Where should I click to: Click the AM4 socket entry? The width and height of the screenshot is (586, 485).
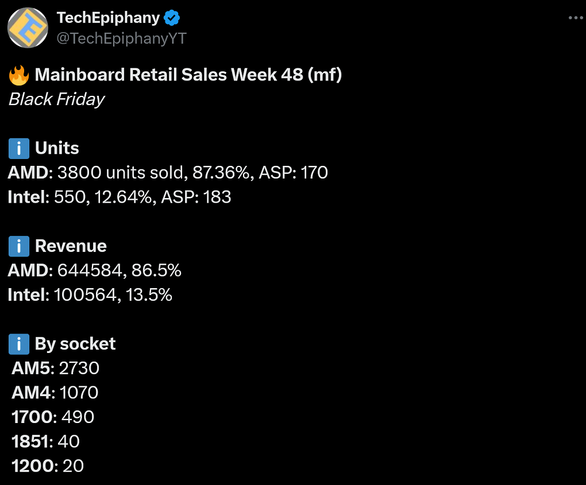click(x=55, y=393)
